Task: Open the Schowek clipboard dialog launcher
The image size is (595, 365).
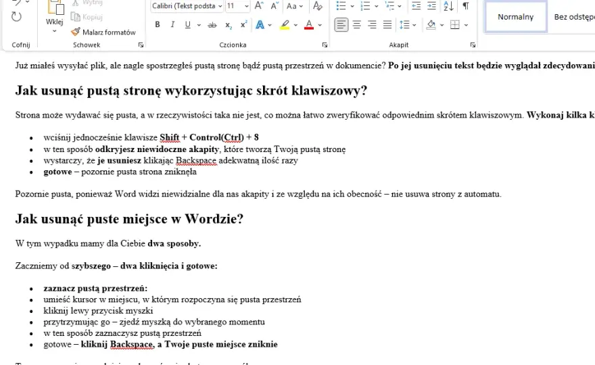Action: pyautogui.click(x=141, y=45)
